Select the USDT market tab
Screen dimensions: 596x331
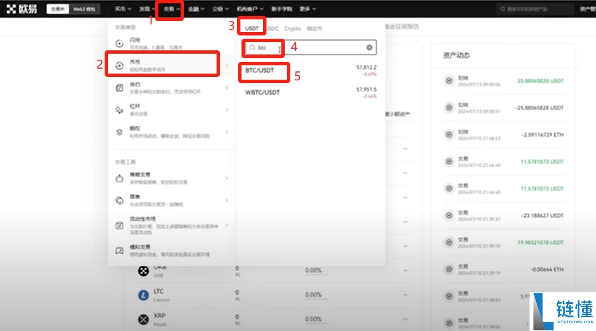(251, 28)
